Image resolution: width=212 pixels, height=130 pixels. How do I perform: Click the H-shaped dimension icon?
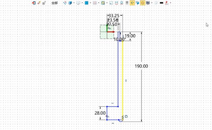[x=116, y=3]
